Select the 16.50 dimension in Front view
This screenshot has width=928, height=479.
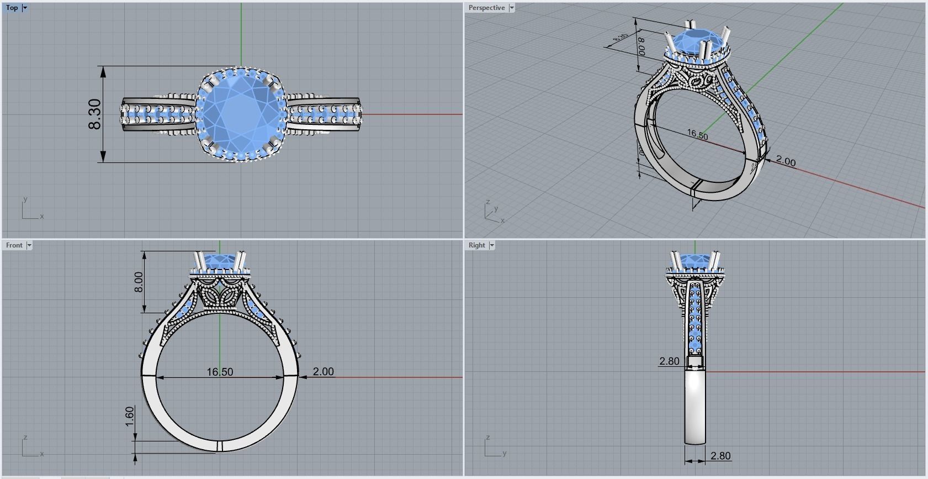(220, 372)
